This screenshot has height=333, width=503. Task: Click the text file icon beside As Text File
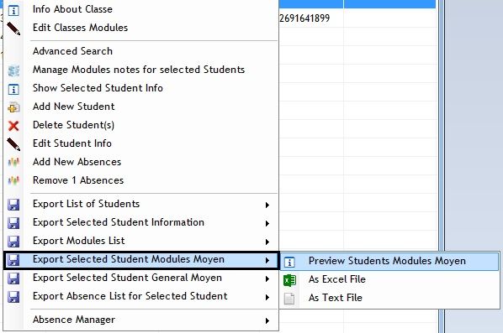[x=289, y=299]
